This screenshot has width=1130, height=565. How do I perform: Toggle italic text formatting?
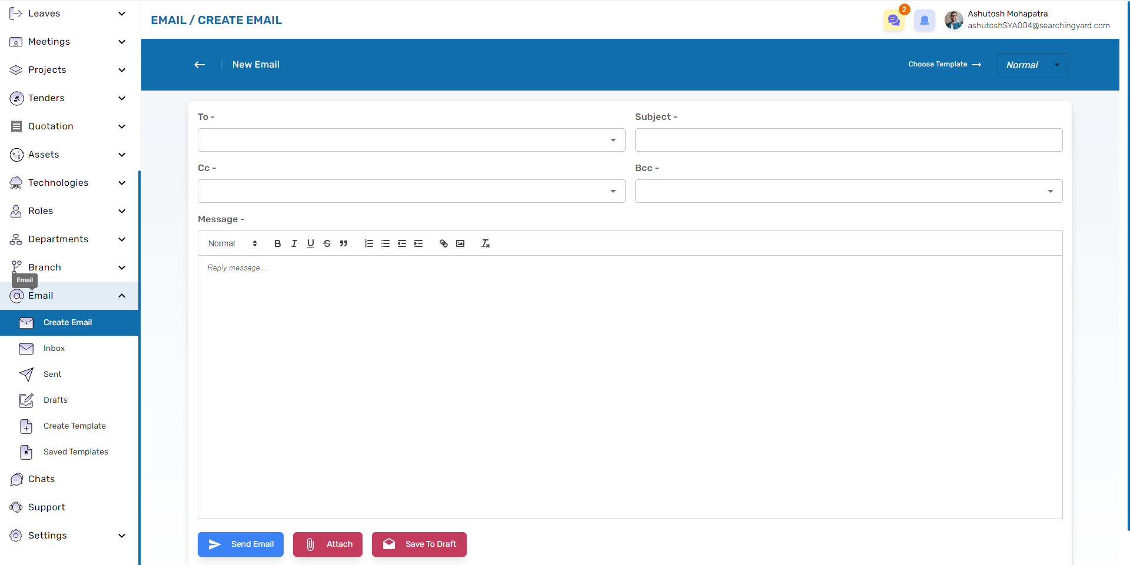click(x=294, y=243)
